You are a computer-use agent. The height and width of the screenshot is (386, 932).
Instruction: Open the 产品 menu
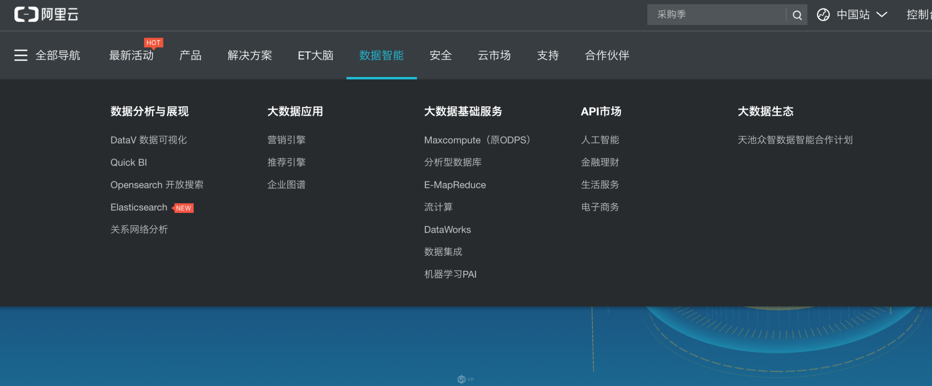pyautogui.click(x=190, y=55)
